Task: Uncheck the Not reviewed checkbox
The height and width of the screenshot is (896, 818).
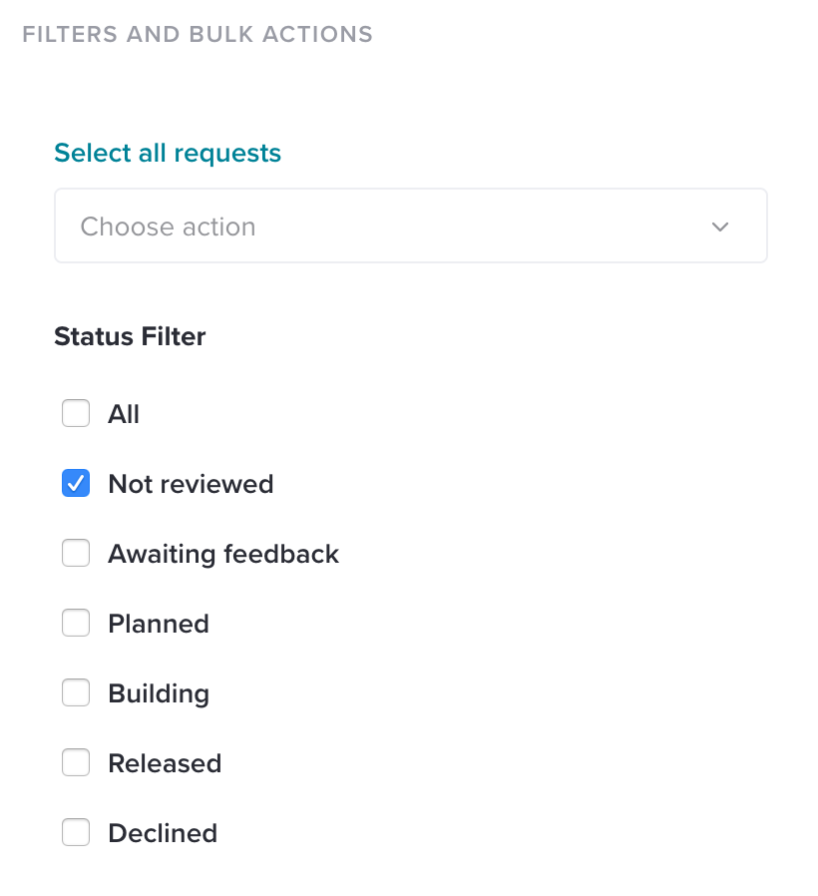Action: 76,483
